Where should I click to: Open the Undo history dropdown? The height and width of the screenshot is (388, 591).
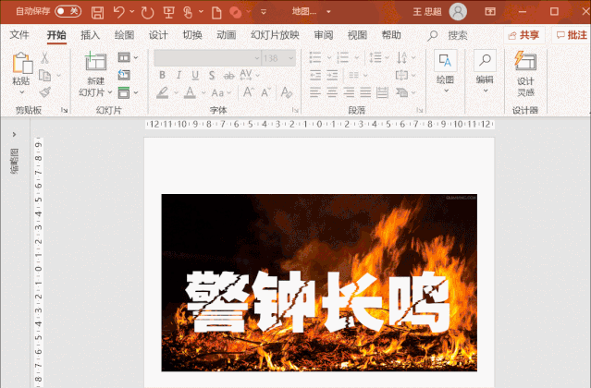(x=131, y=12)
